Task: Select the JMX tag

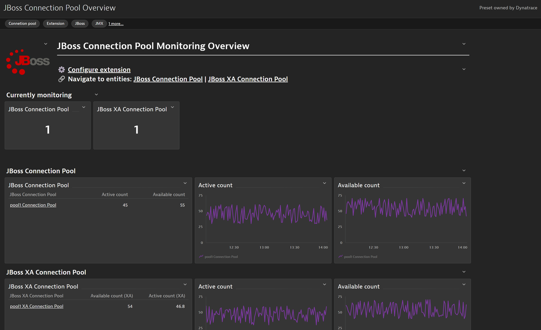Action: click(x=99, y=24)
